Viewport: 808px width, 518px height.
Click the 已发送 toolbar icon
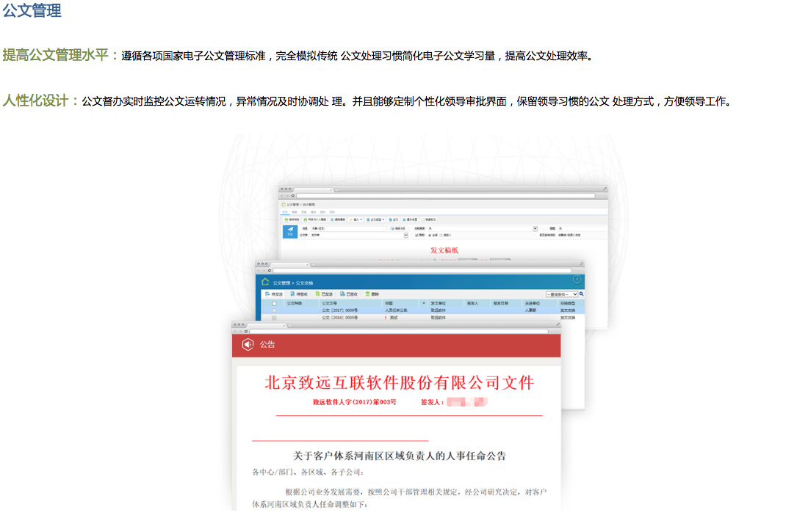point(317,293)
